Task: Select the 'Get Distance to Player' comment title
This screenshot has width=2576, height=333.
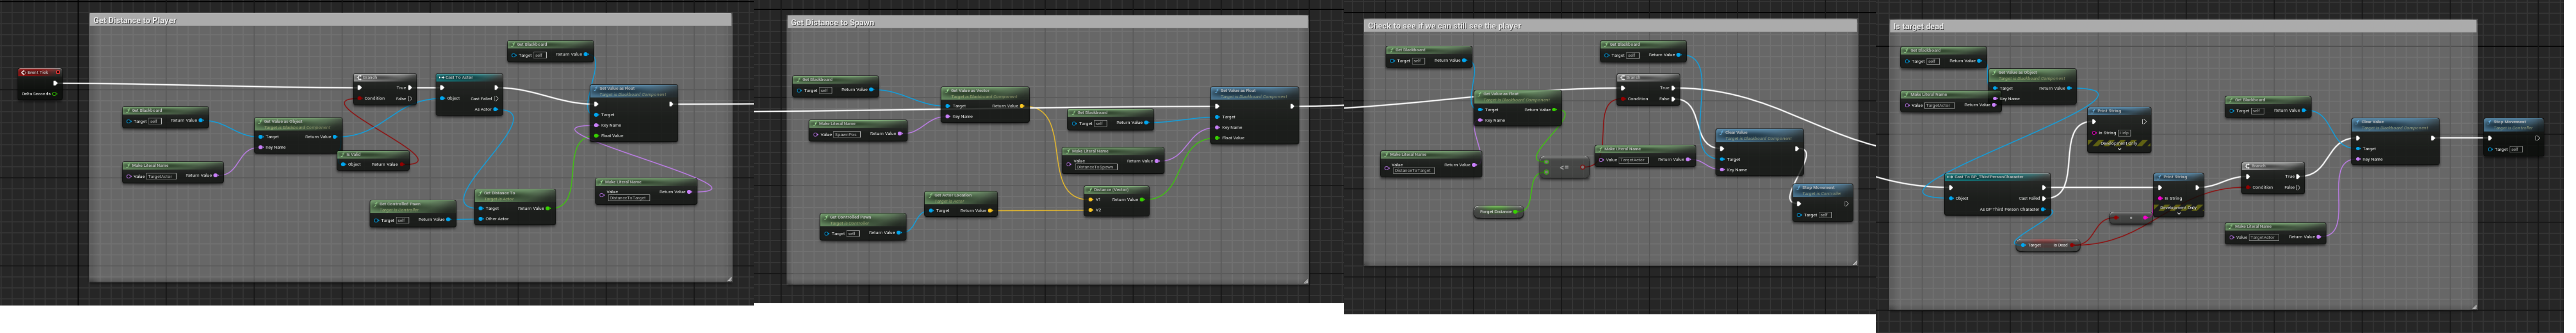Action: (134, 20)
